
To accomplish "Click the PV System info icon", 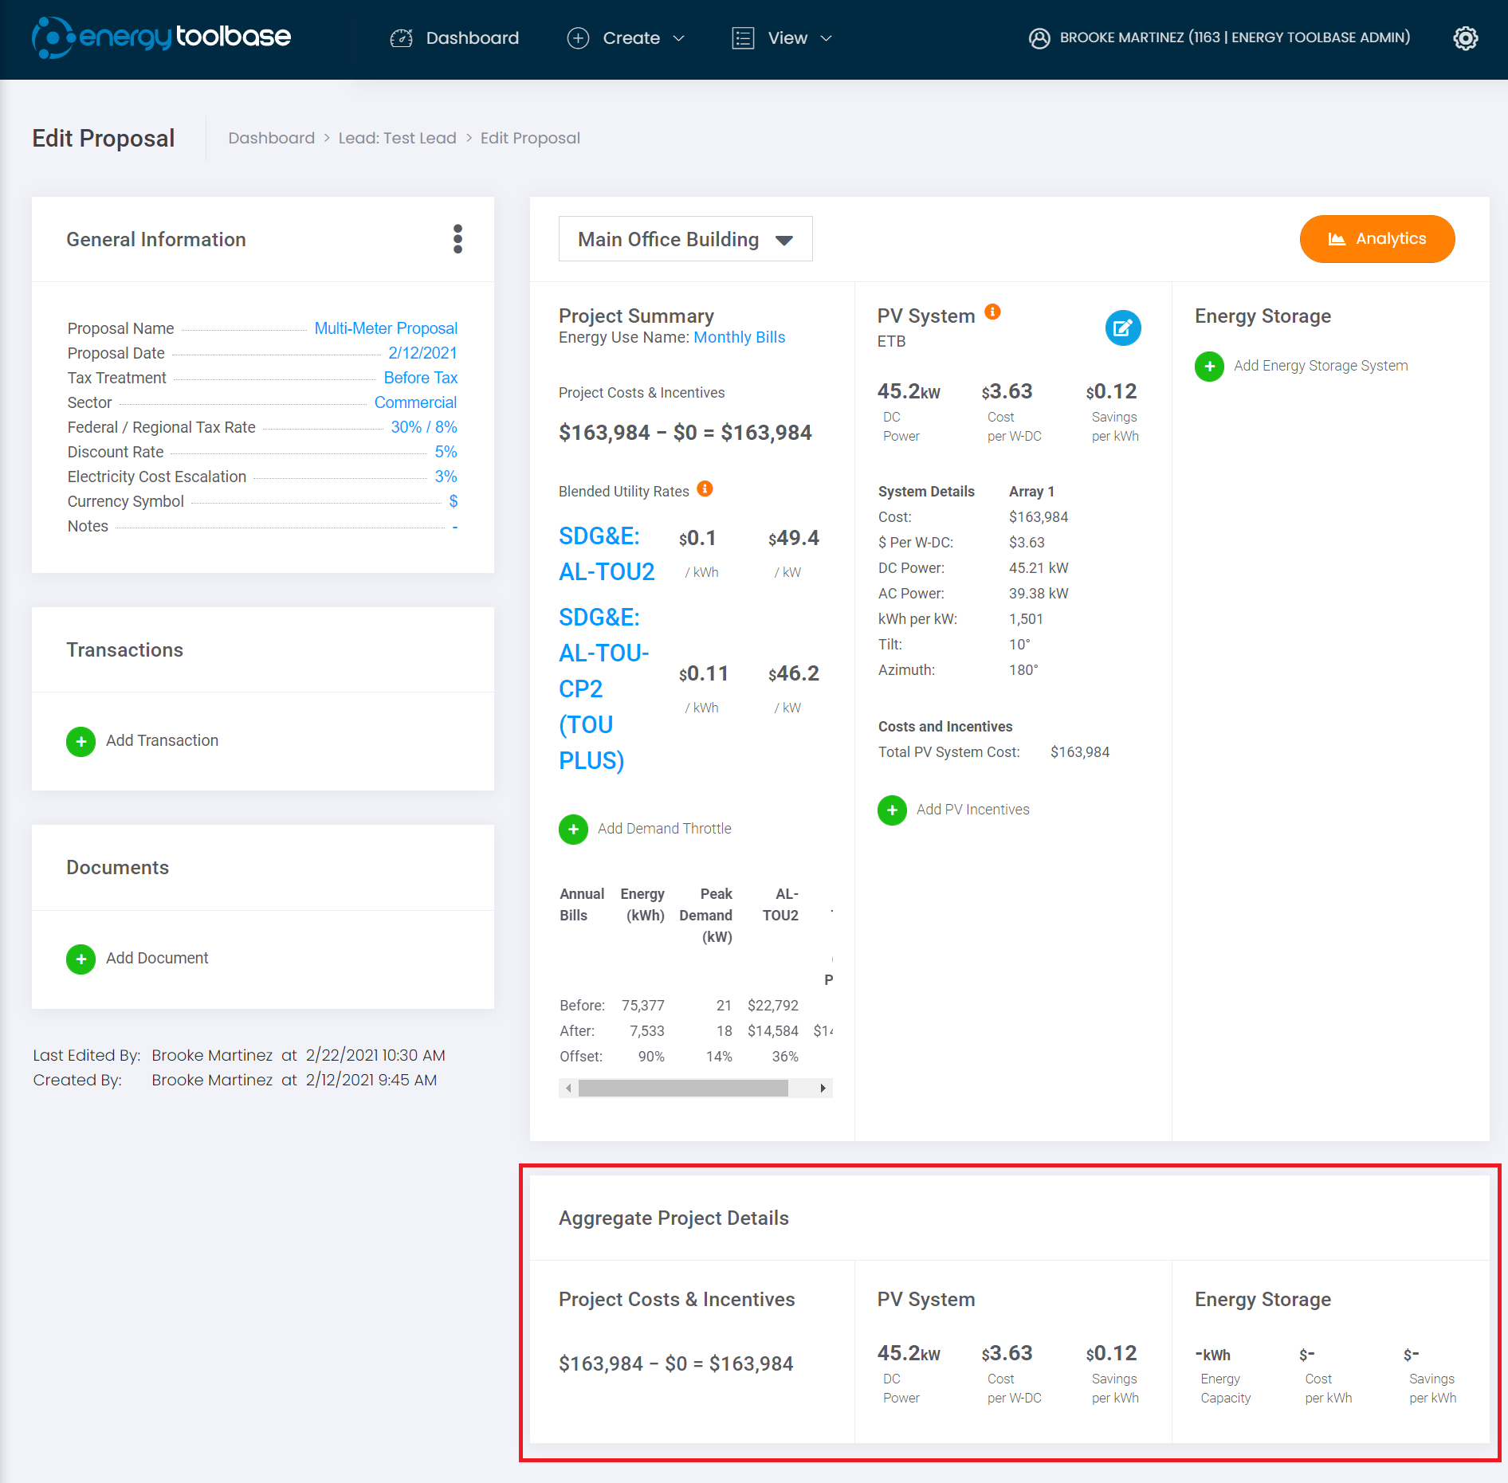I will pos(992,312).
